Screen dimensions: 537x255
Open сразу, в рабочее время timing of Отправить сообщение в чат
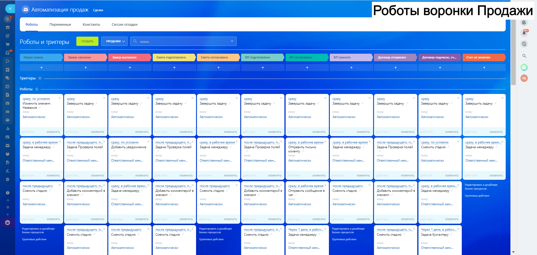click(x=306, y=186)
